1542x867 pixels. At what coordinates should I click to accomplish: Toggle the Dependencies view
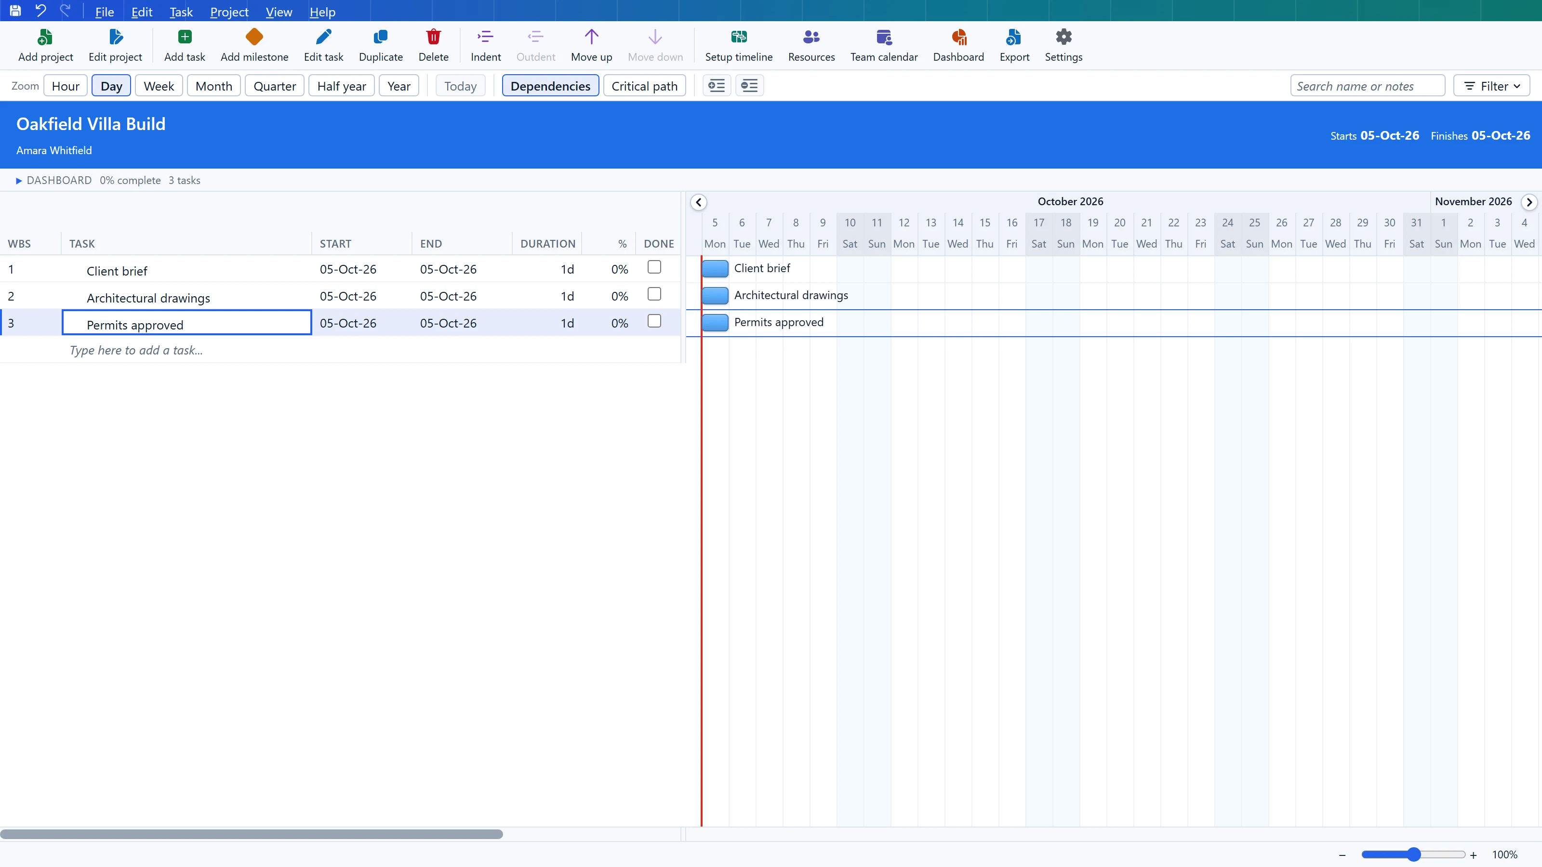(x=550, y=86)
